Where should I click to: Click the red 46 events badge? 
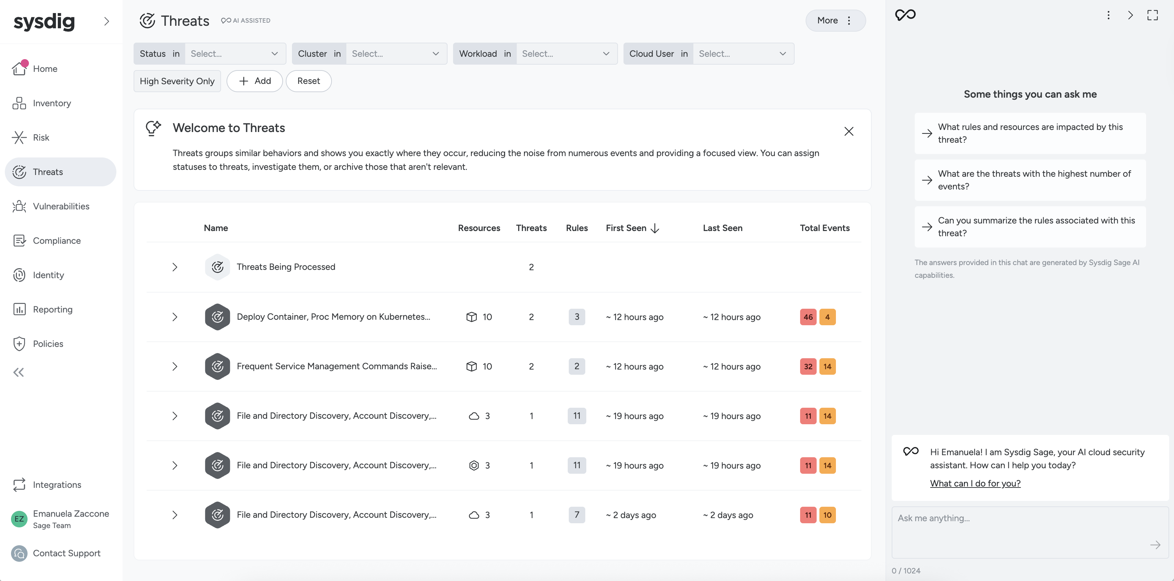pos(808,317)
